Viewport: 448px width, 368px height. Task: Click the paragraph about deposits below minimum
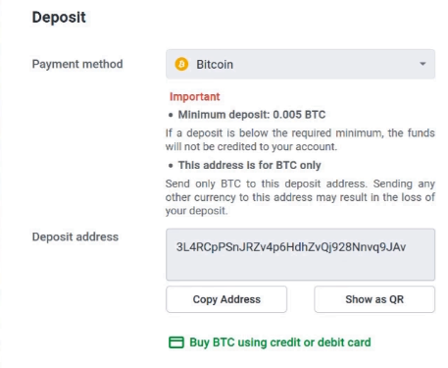pos(300,139)
